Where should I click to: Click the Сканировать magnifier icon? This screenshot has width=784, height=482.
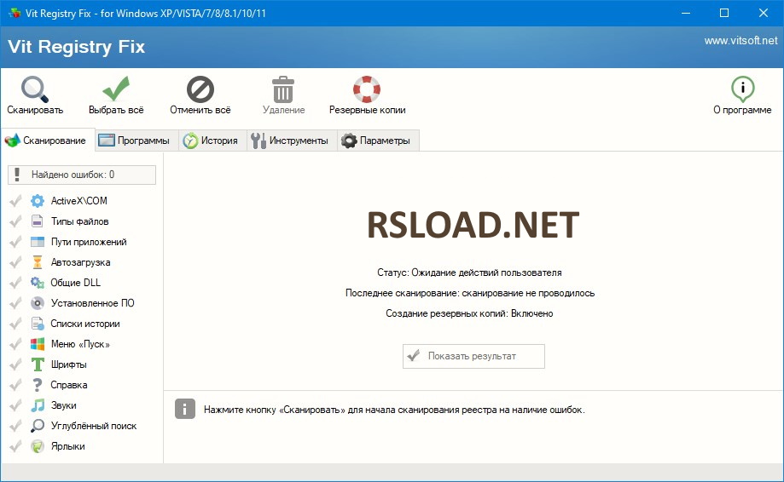click(34, 89)
